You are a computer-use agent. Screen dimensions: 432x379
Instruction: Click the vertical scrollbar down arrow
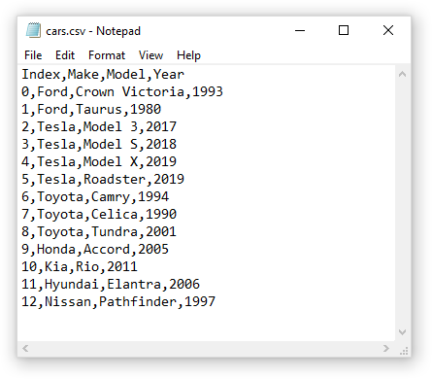pyautogui.click(x=402, y=332)
